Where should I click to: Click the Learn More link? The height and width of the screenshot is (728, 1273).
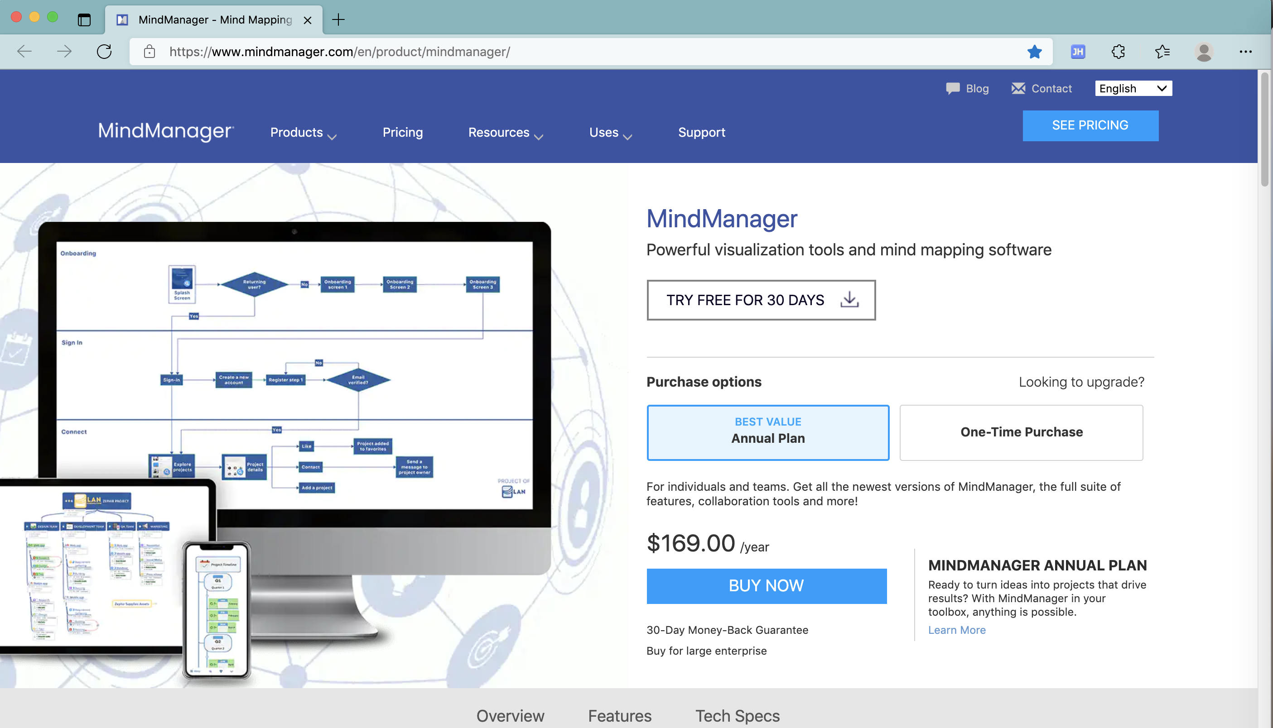pyautogui.click(x=956, y=629)
